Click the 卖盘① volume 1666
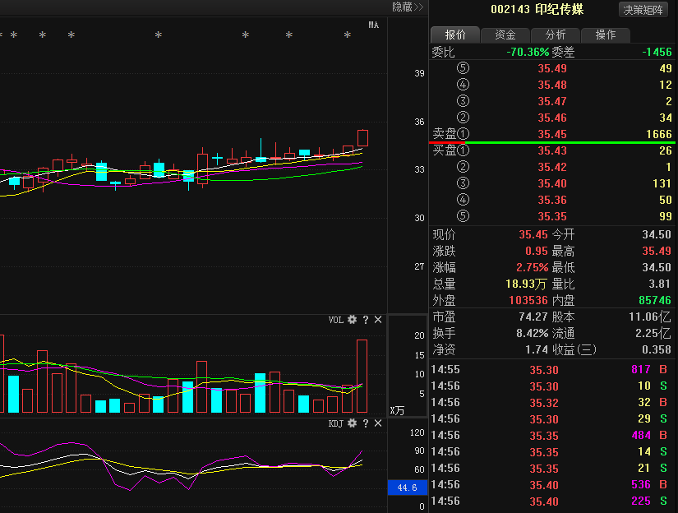The height and width of the screenshot is (513, 678). click(x=659, y=134)
